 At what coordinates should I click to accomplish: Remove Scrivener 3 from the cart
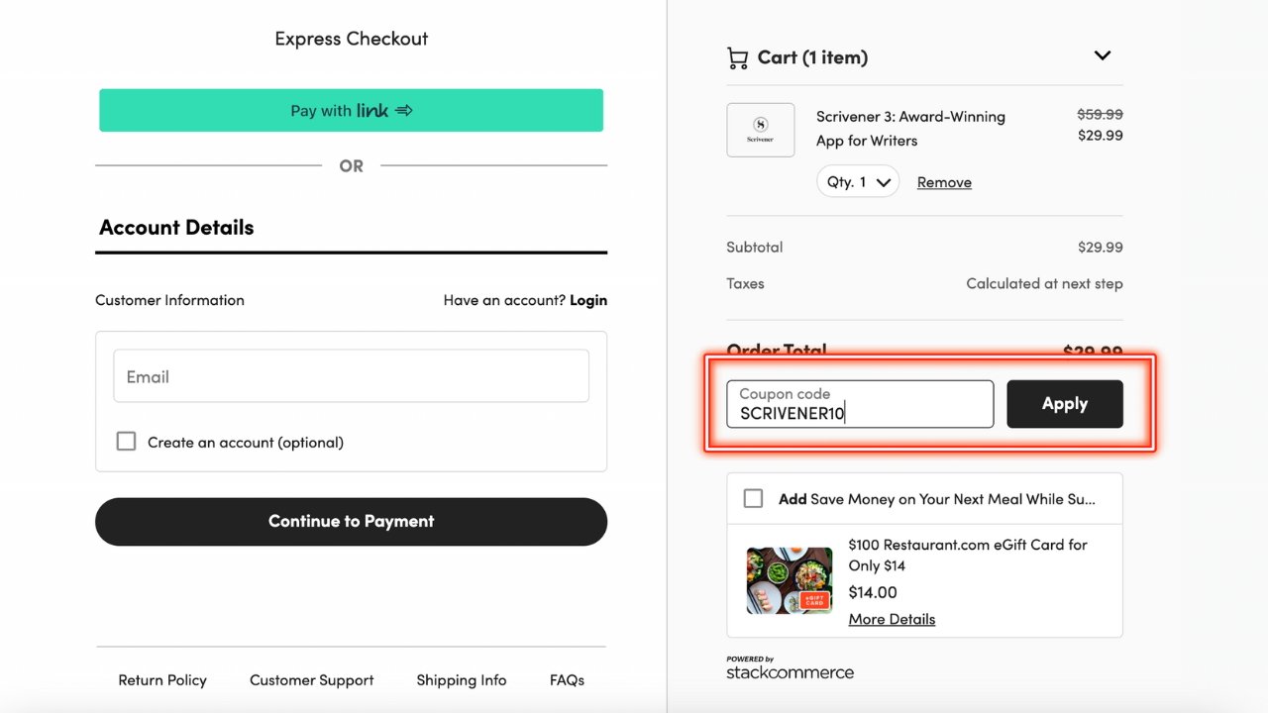click(944, 182)
